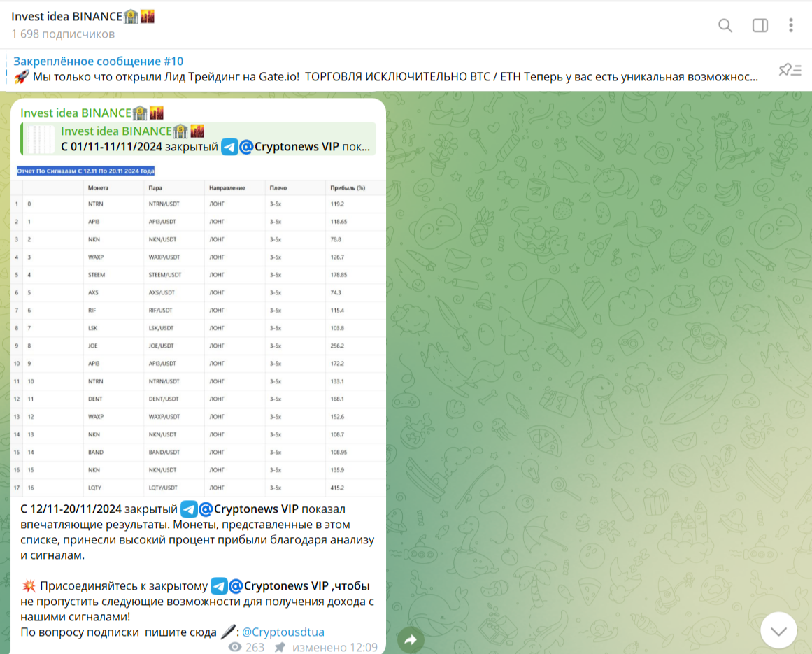Open channel info via Invest idea BINANCE title
812x654 pixels.
83,17
